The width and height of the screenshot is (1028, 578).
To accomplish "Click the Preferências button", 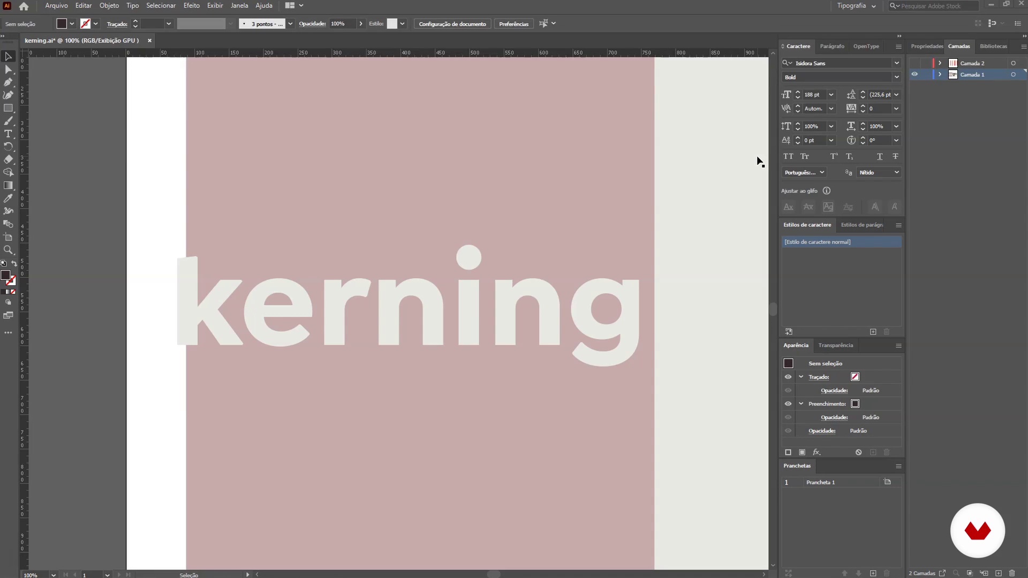I will pyautogui.click(x=513, y=24).
